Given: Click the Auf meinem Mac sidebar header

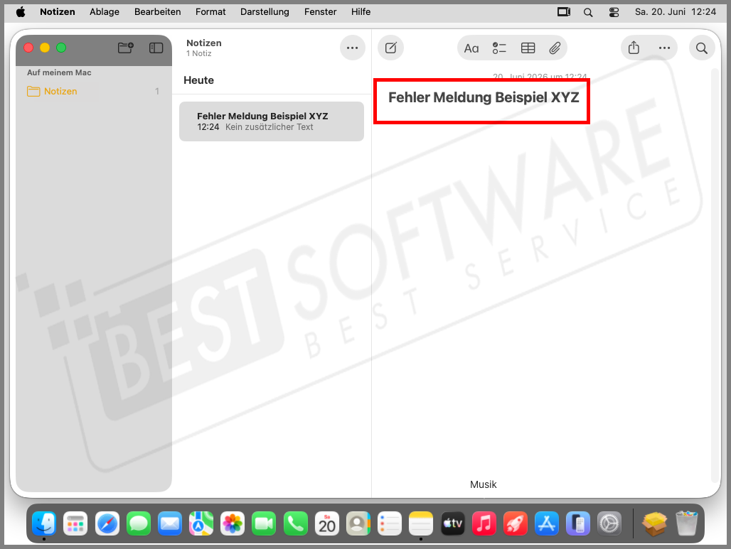Looking at the screenshot, I should [59, 72].
